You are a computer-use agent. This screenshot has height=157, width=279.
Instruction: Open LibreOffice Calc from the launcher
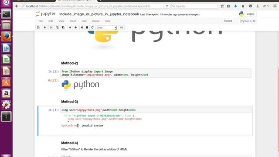coord(6,59)
